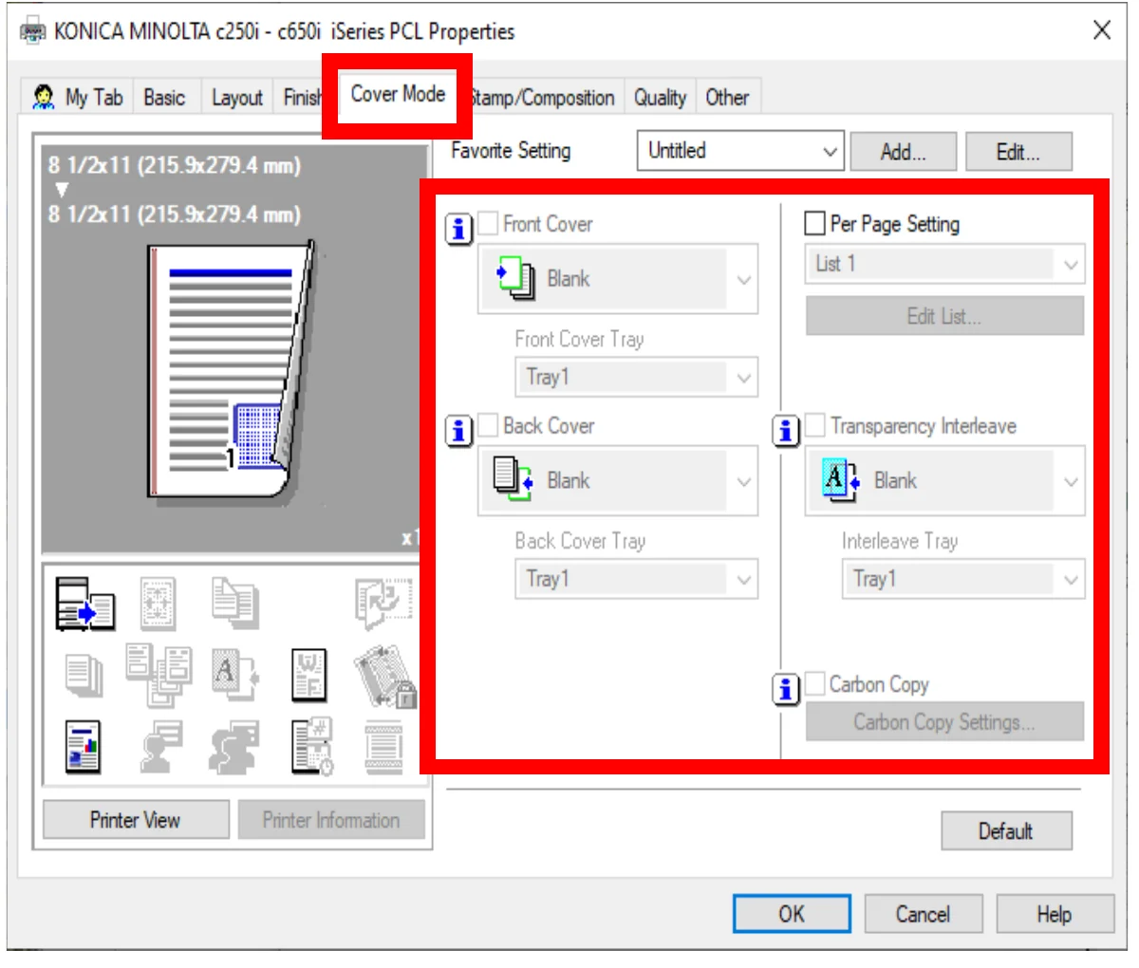Click the Add... button
The height and width of the screenshot is (968, 1139).
pos(904,152)
